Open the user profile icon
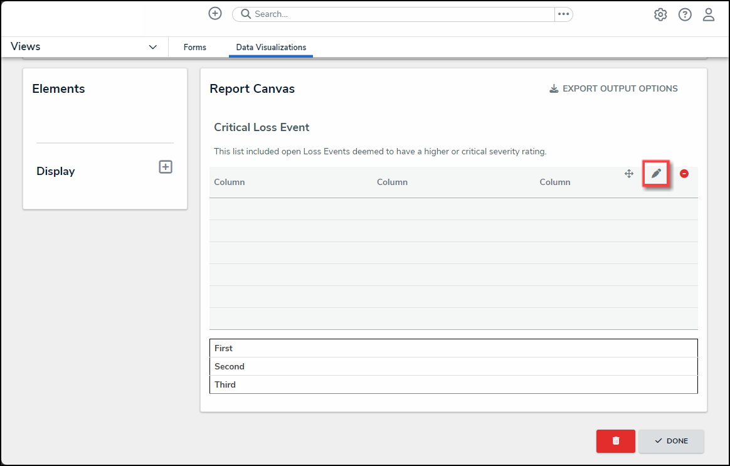This screenshot has height=466, width=730. 709,14
